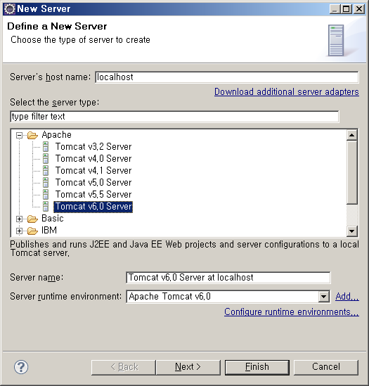Viewport: 369px width, 386px height.
Task: Click the Next button
Action: tap(188, 367)
